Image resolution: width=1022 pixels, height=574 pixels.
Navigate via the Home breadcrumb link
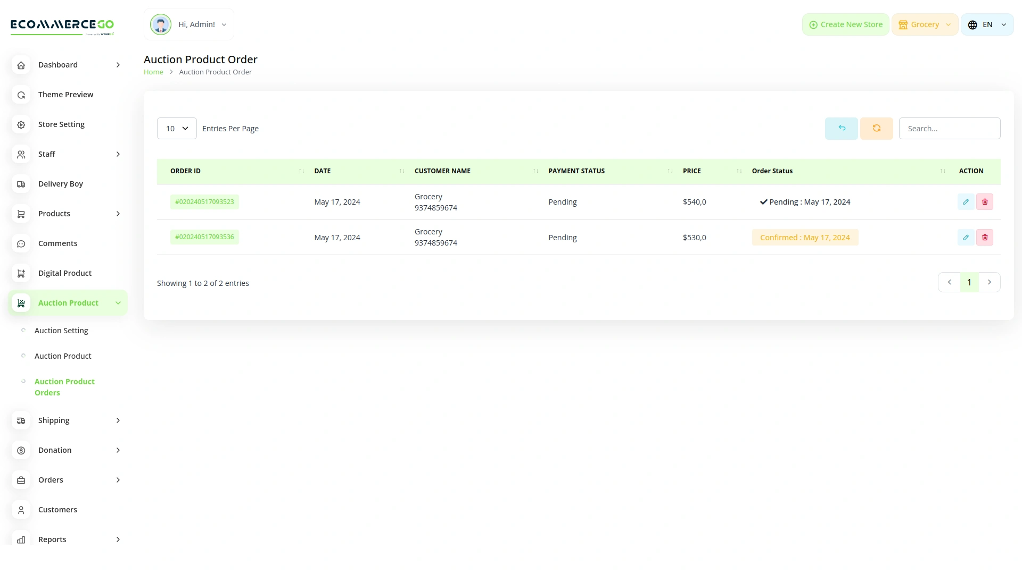pos(153,72)
